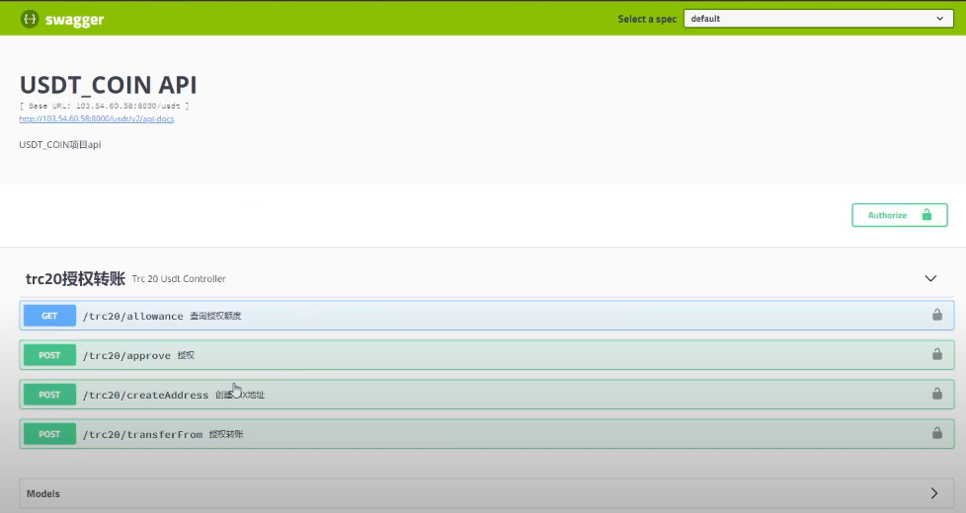Screen dimensions: 966x513
Task: Collapse the trc20 controller section chevron
Action: pos(930,278)
